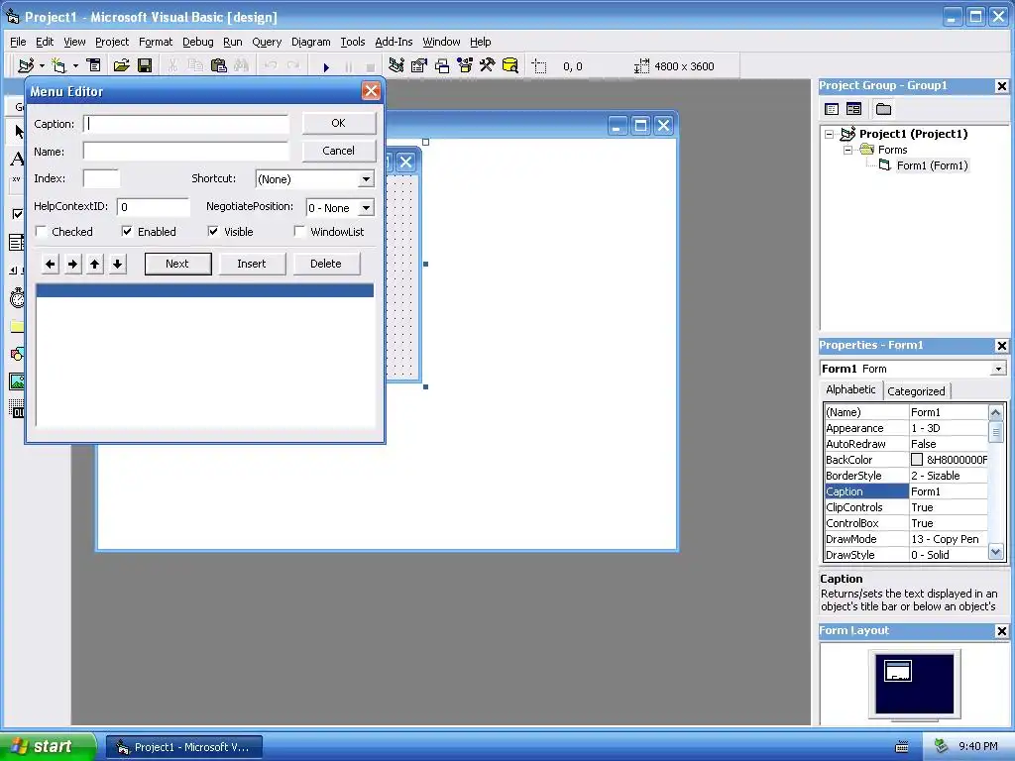Screen dimensions: 1015x761
Task: Switch to the Alphabetic tab
Action: click(x=850, y=389)
